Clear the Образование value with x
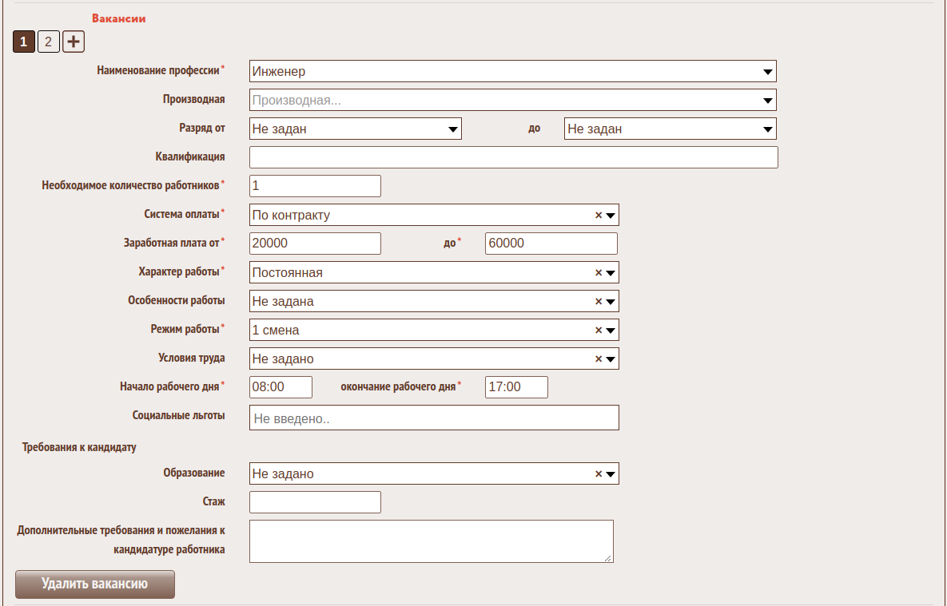The height and width of the screenshot is (606, 947). [x=598, y=474]
